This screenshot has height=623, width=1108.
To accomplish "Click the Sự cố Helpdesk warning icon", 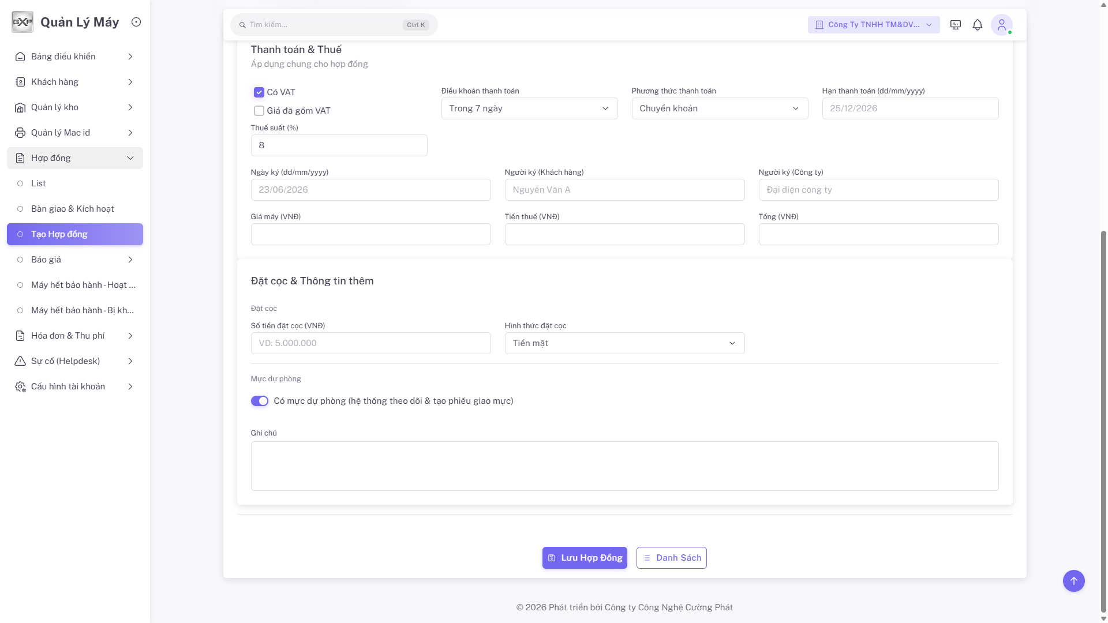I will 20,361.
